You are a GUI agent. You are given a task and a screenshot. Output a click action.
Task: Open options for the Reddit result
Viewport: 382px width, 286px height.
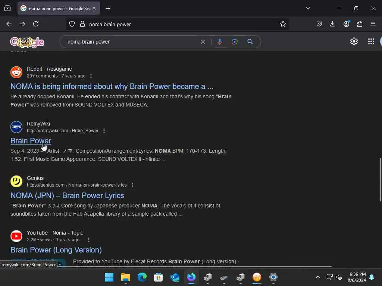[x=91, y=76]
